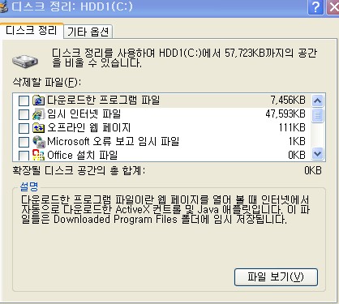This screenshot has height=304, width=339.
Task: Click the hard drive icon near description
Action: click(25, 61)
